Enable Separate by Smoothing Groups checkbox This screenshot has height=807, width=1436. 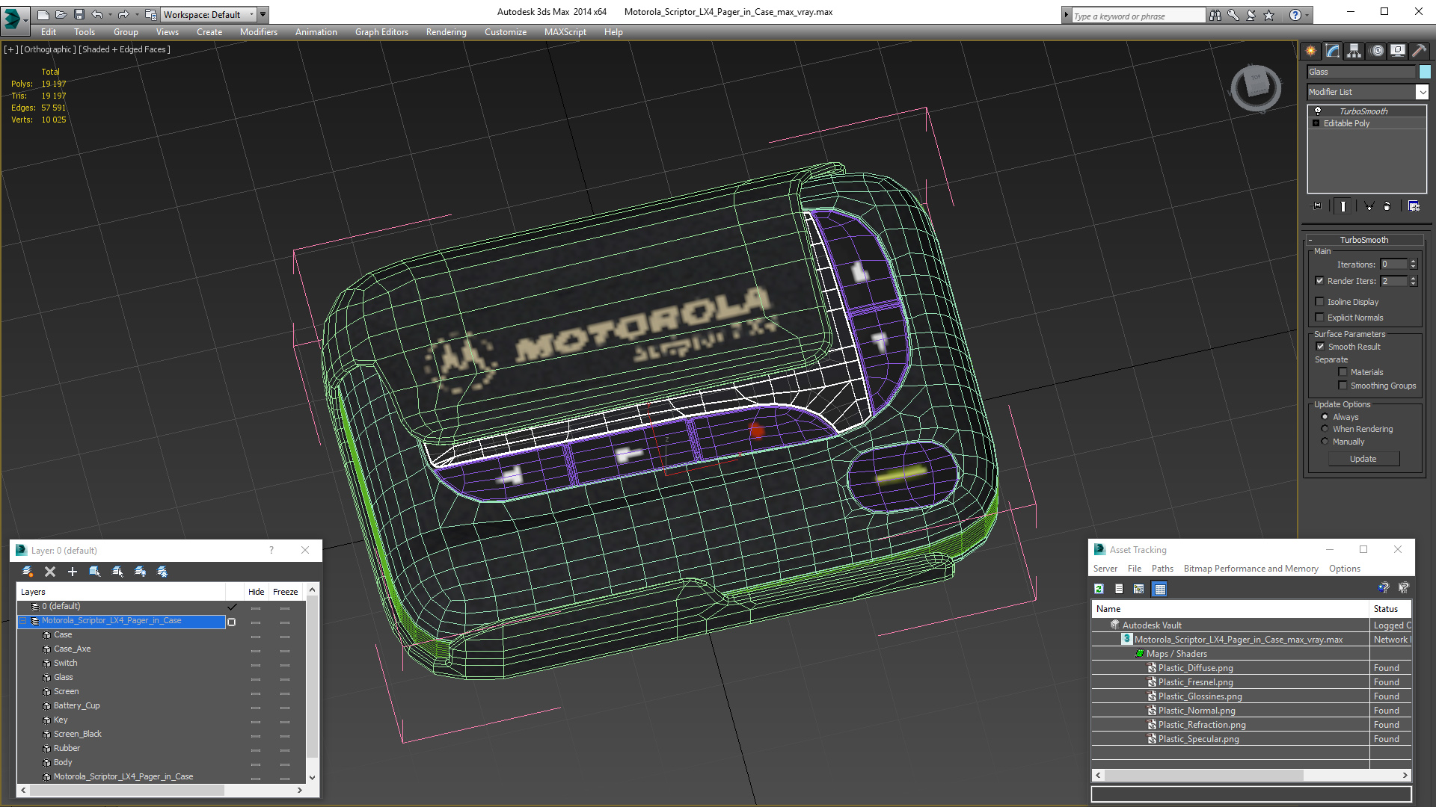(x=1343, y=386)
